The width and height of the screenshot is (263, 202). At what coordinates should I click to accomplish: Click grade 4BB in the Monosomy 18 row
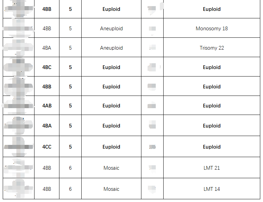click(47, 29)
